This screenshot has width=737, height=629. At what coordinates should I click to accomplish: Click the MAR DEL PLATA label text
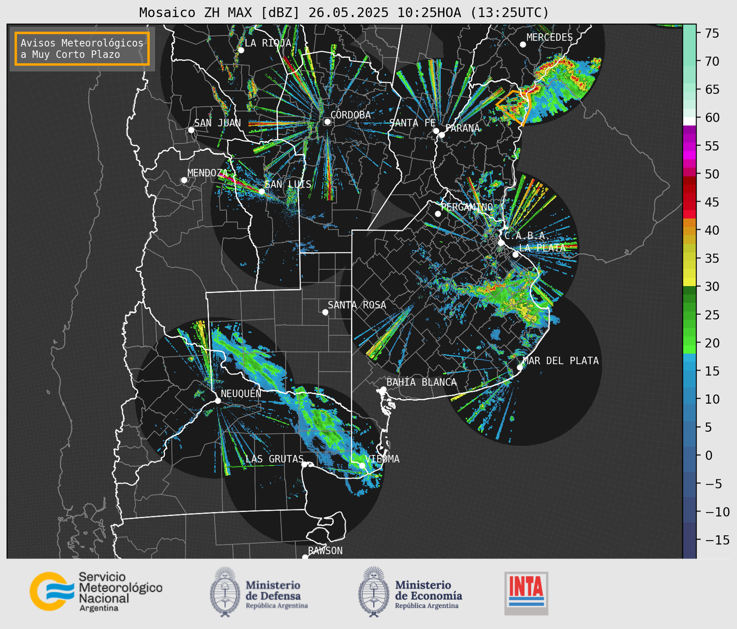[561, 361]
